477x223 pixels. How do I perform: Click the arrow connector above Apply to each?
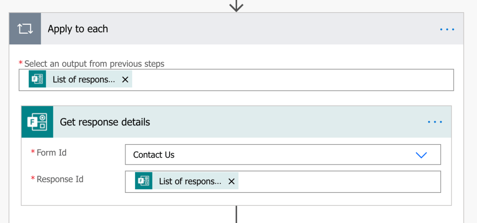[x=236, y=6]
